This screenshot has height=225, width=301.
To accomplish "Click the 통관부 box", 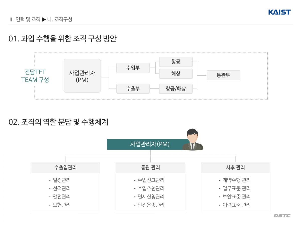I will tap(223, 75).
